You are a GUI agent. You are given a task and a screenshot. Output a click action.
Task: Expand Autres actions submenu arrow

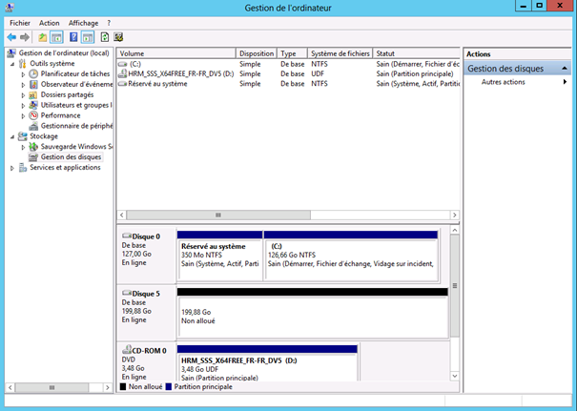(565, 82)
